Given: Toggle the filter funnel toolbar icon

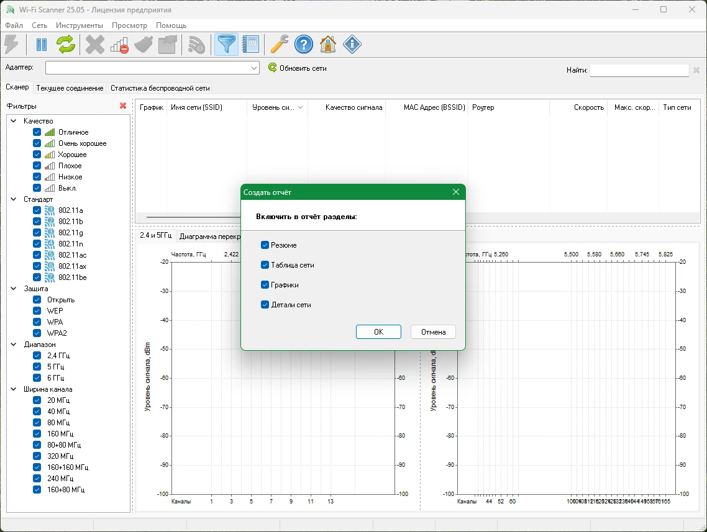Looking at the screenshot, I should click(226, 45).
